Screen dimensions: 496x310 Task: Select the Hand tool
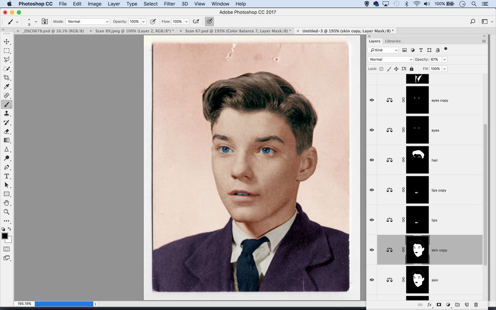(7, 203)
